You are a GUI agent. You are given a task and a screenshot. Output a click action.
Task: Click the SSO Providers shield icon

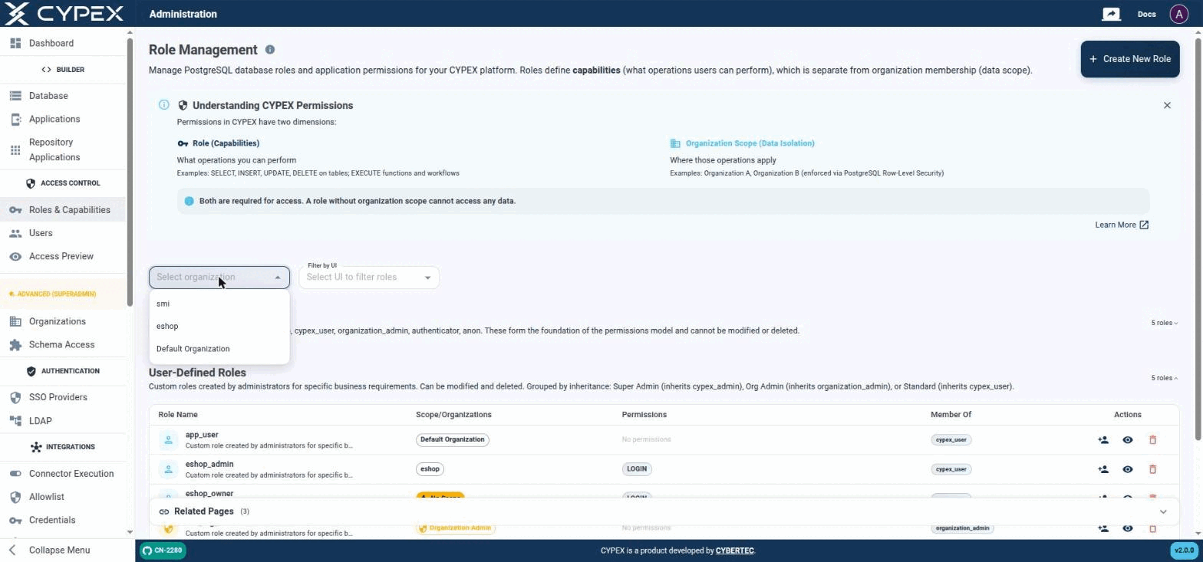[x=15, y=398]
